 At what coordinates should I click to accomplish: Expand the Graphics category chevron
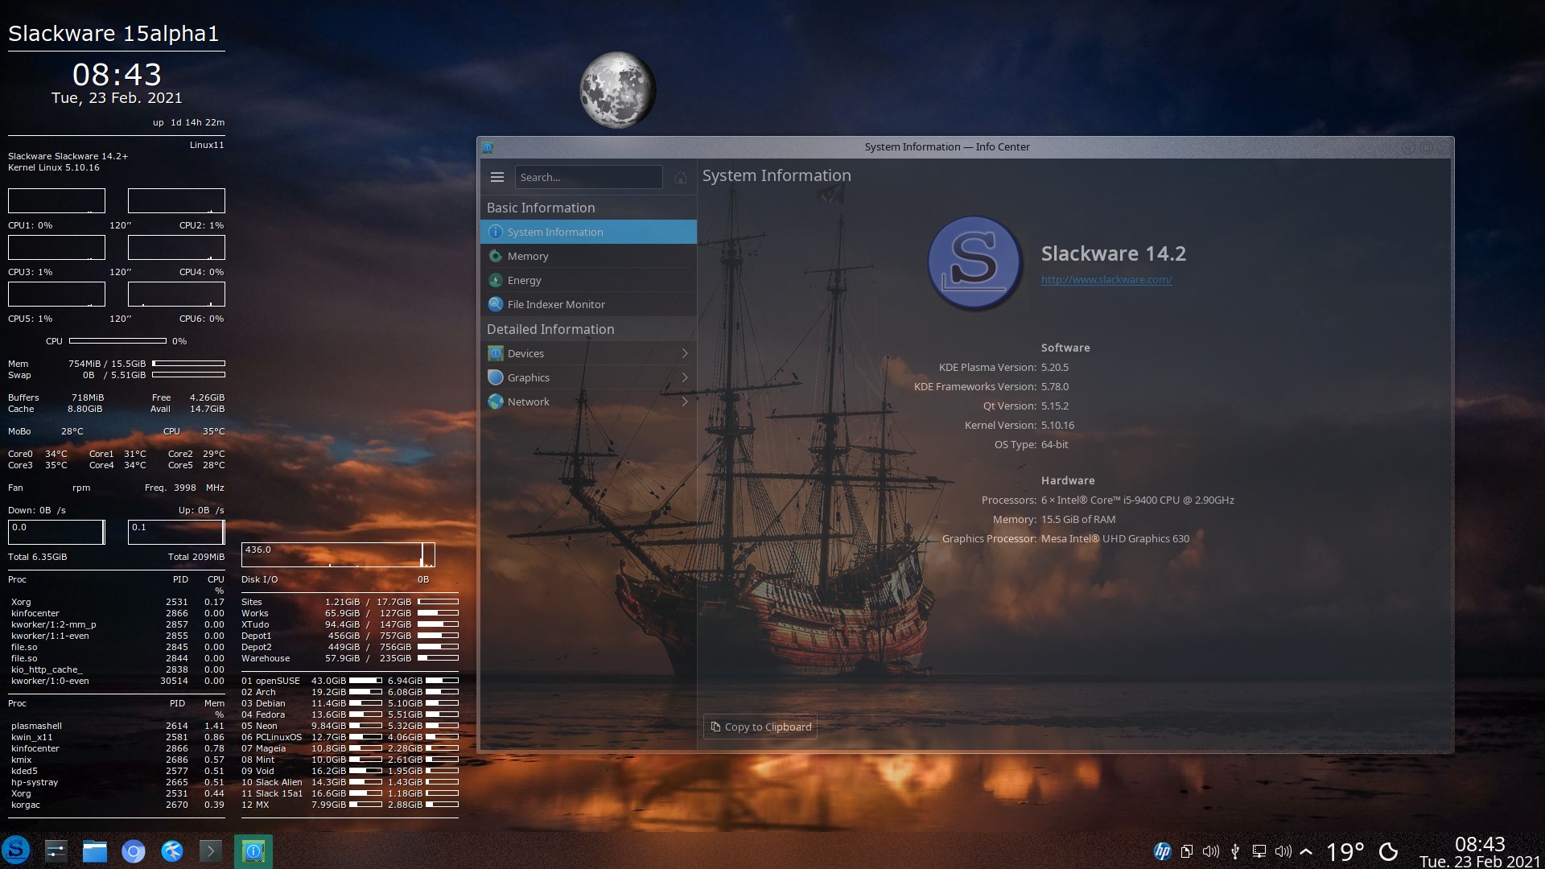click(x=685, y=377)
